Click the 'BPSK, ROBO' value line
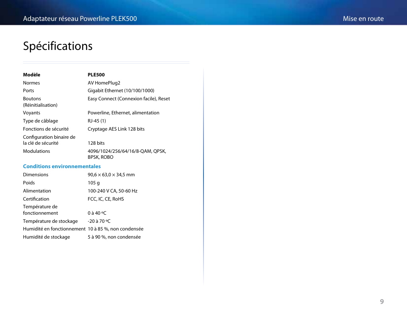Viewport: 407px width, 315px height. (100, 157)
